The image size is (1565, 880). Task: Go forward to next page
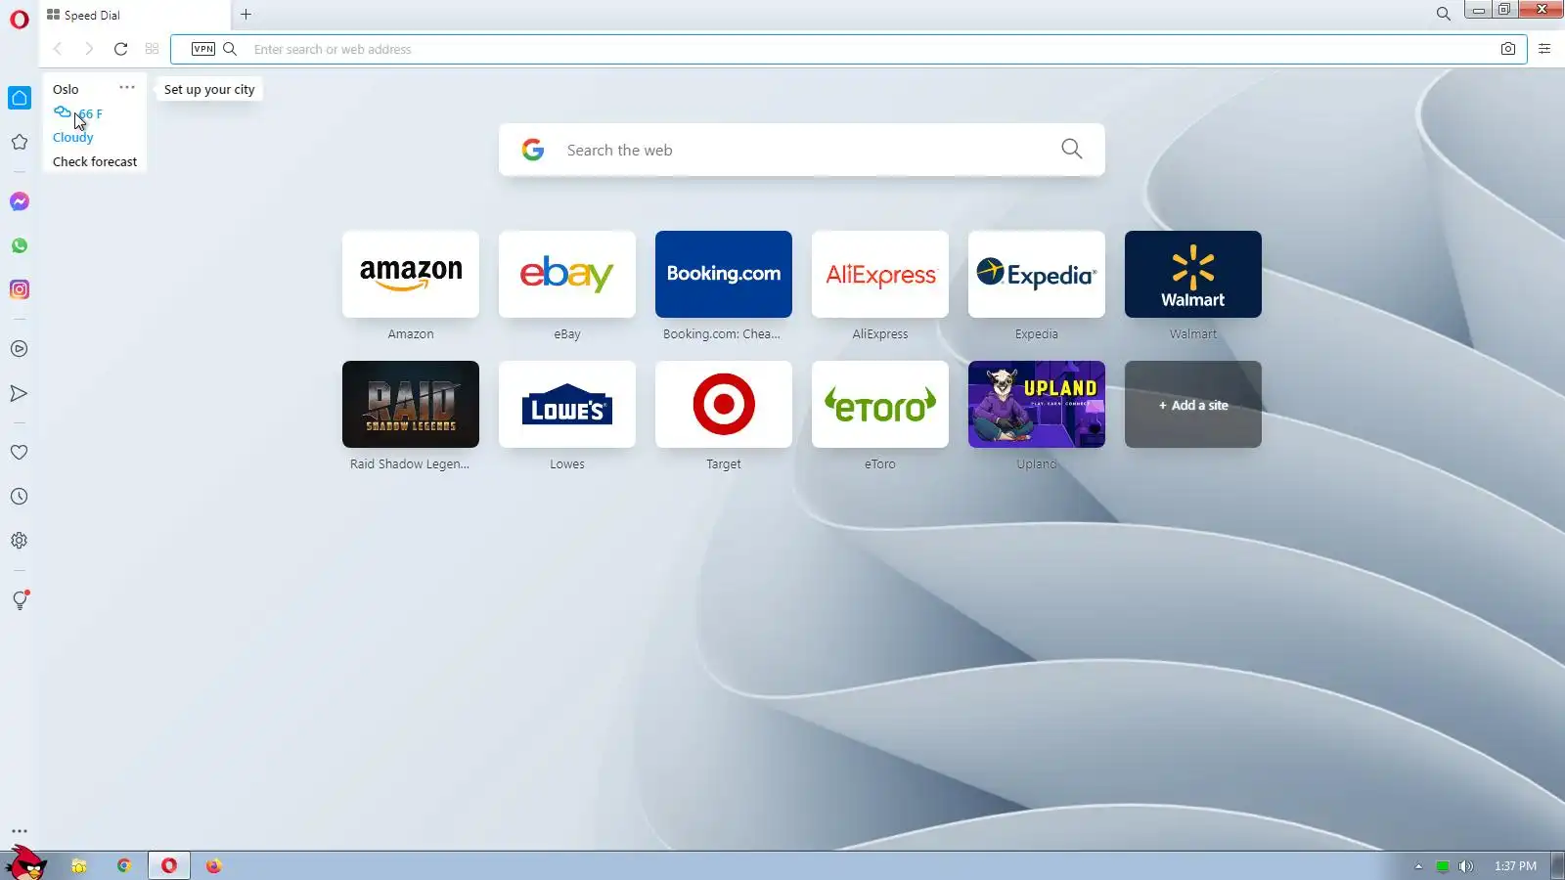click(89, 49)
